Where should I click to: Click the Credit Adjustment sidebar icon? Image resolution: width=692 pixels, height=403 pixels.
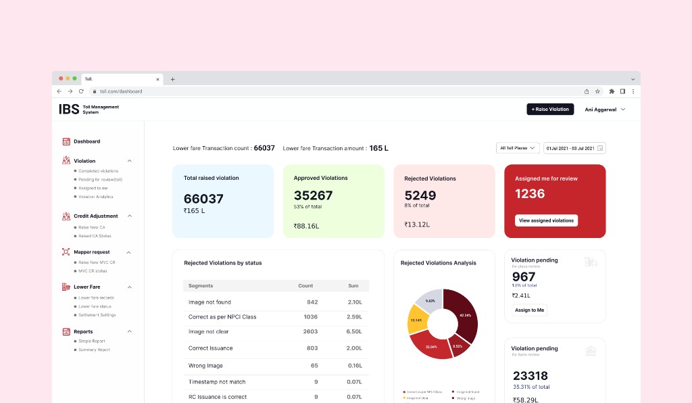click(67, 216)
